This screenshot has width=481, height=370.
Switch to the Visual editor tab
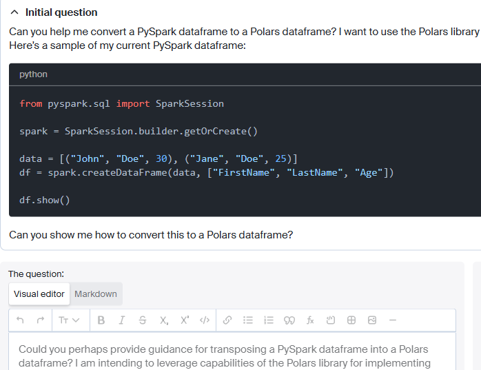coord(39,294)
